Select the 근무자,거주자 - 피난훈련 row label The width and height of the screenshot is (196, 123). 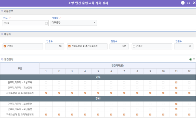click(x=20, y=109)
